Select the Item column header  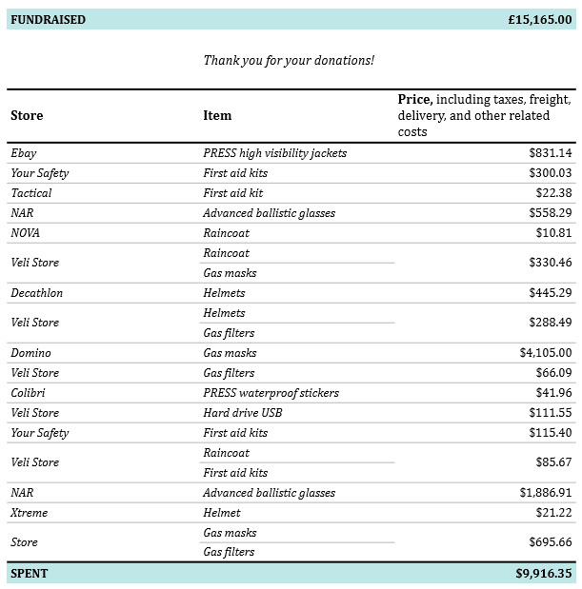tap(217, 116)
